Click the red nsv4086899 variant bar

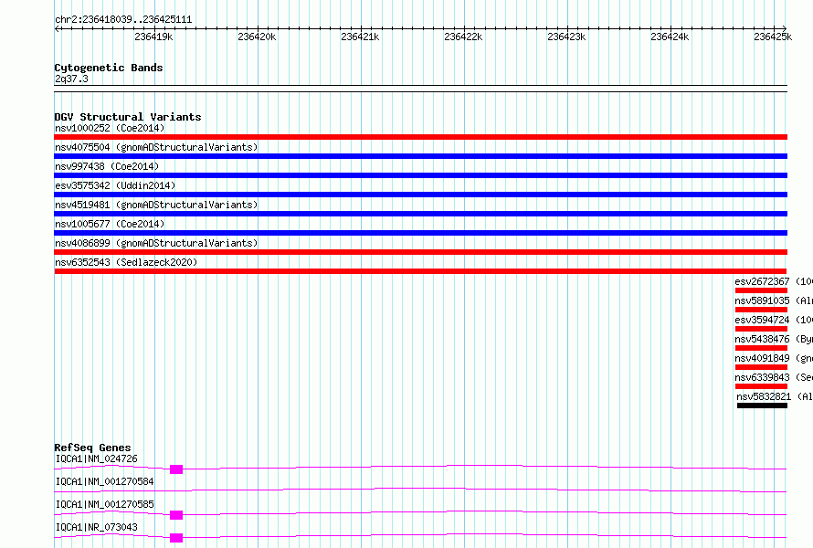tap(420, 252)
